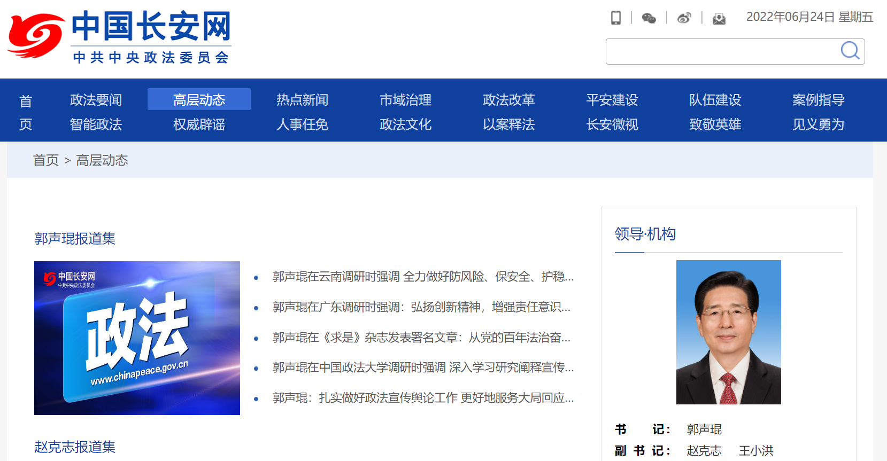
Task: Click the name 王小洪 beside 副书记
Action: [756, 451]
